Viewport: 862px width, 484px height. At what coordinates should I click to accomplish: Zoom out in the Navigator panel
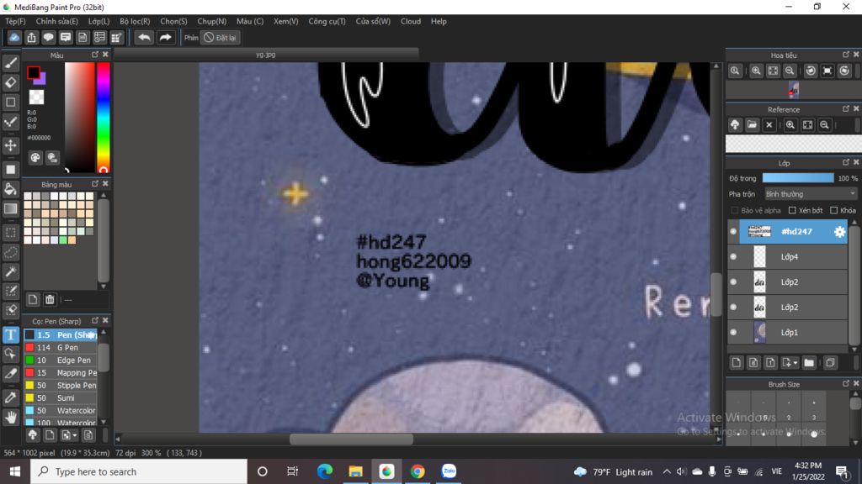(790, 71)
